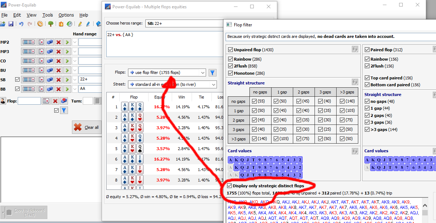The height and width of the screenshot is (223, 436).
Task: Reset unpaired Straight structure grid icon
Action: coord(355,82)
